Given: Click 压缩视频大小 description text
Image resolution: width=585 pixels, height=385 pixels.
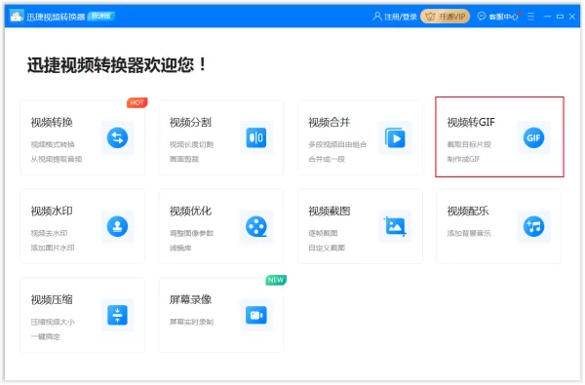Looking at the screenshot, I should pos(53,322).
